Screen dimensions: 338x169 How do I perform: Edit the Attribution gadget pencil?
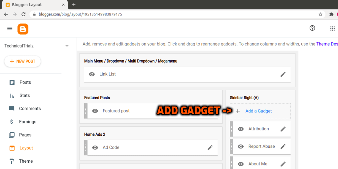(x=283, y=129)
